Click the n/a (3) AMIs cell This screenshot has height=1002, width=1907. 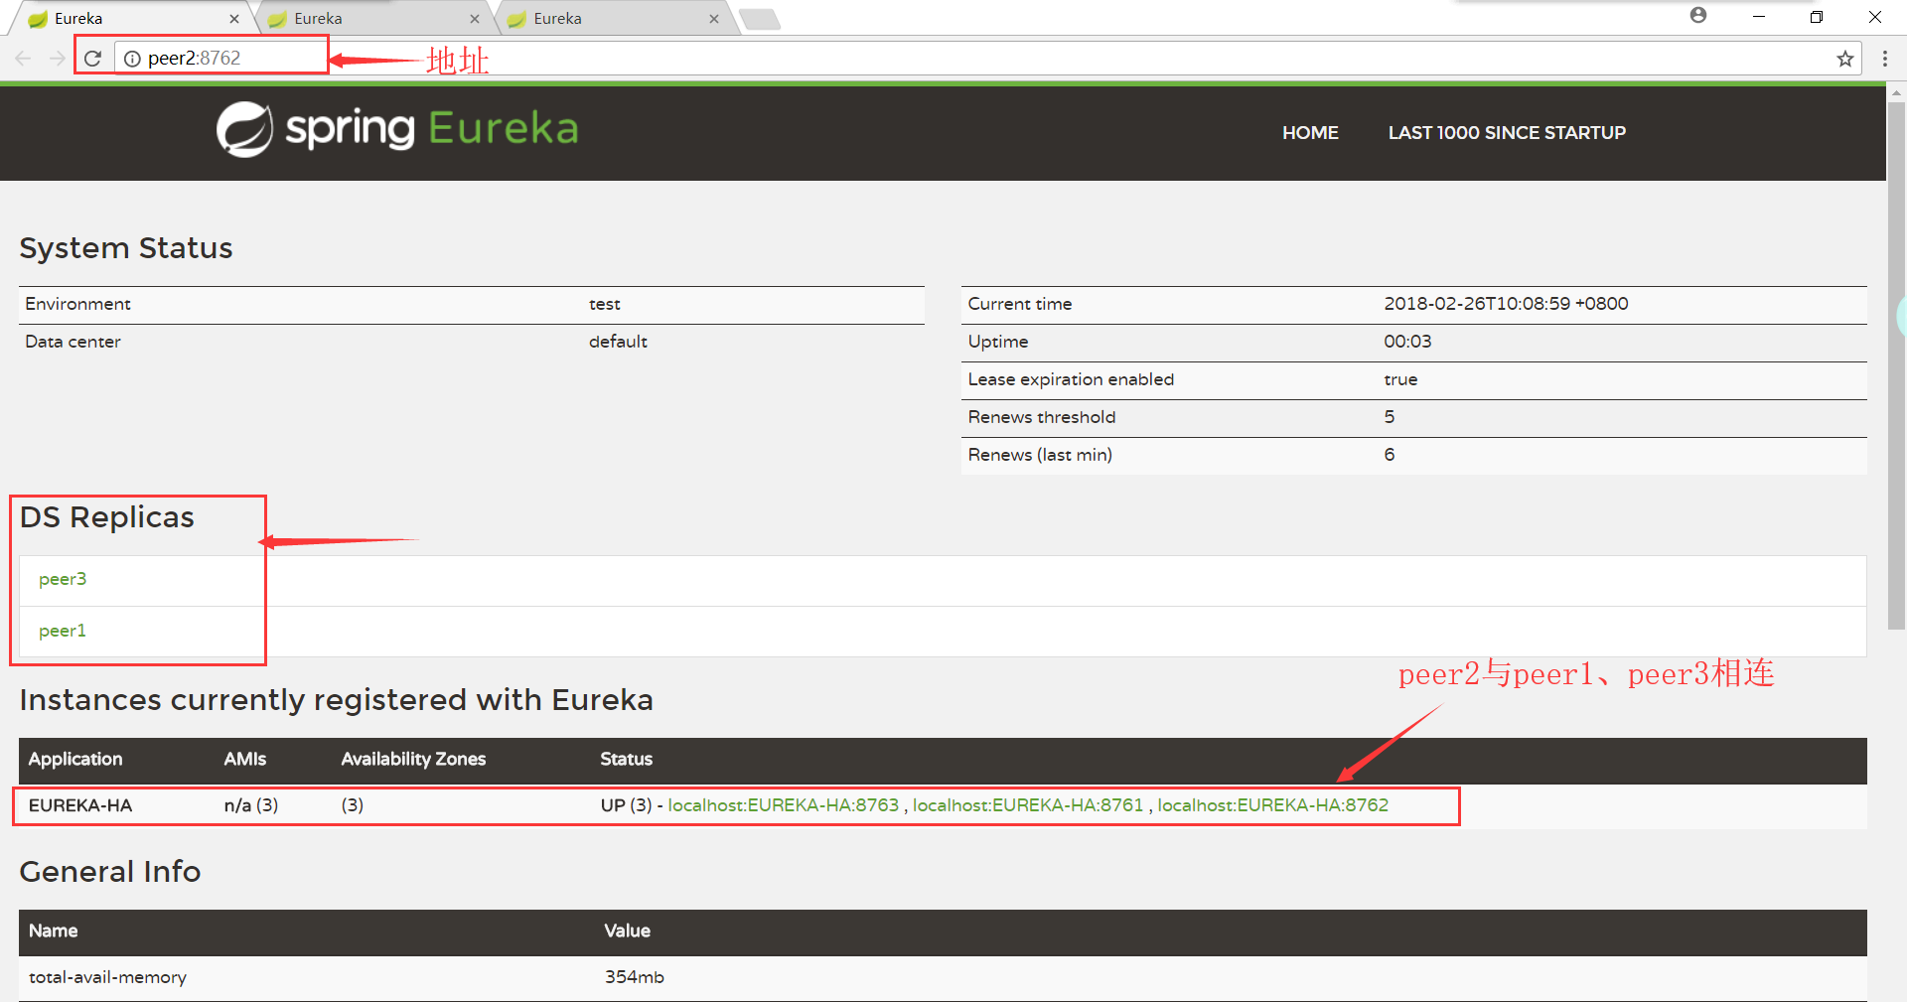[x=251, y=805]
